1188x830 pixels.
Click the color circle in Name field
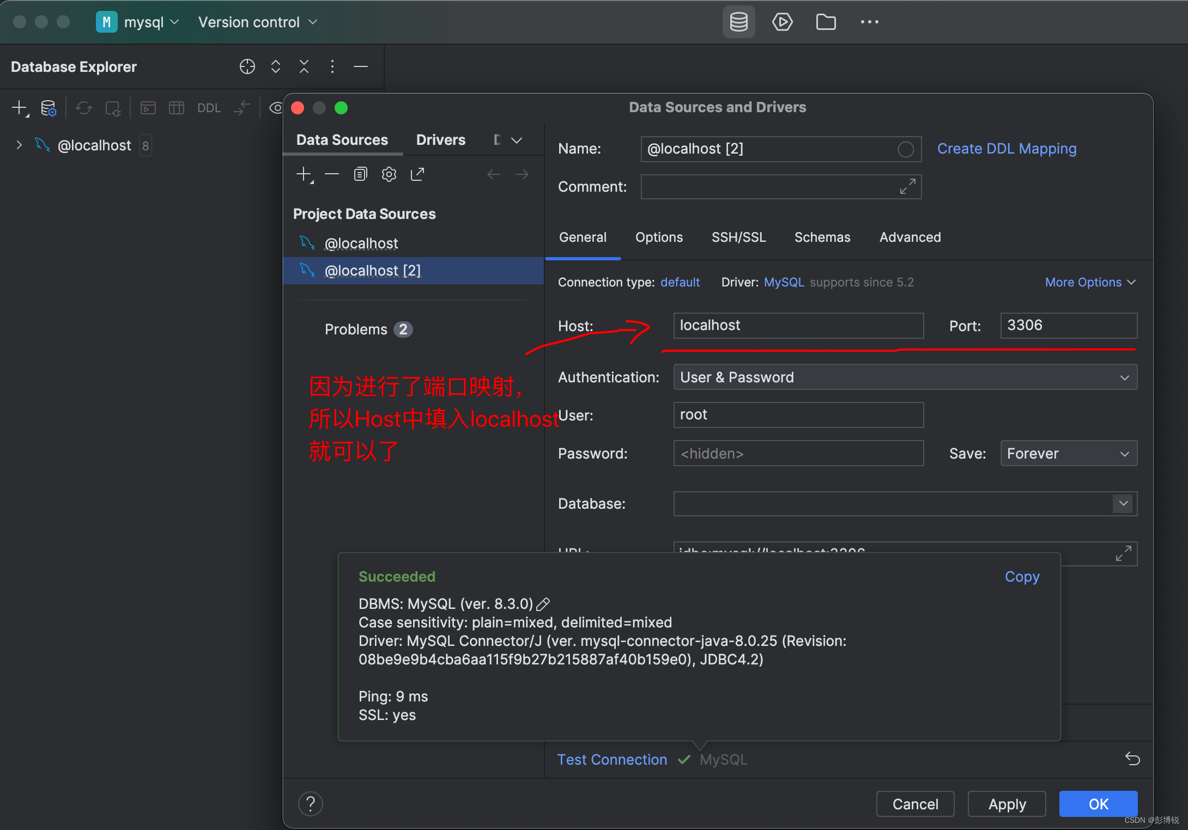906,149
